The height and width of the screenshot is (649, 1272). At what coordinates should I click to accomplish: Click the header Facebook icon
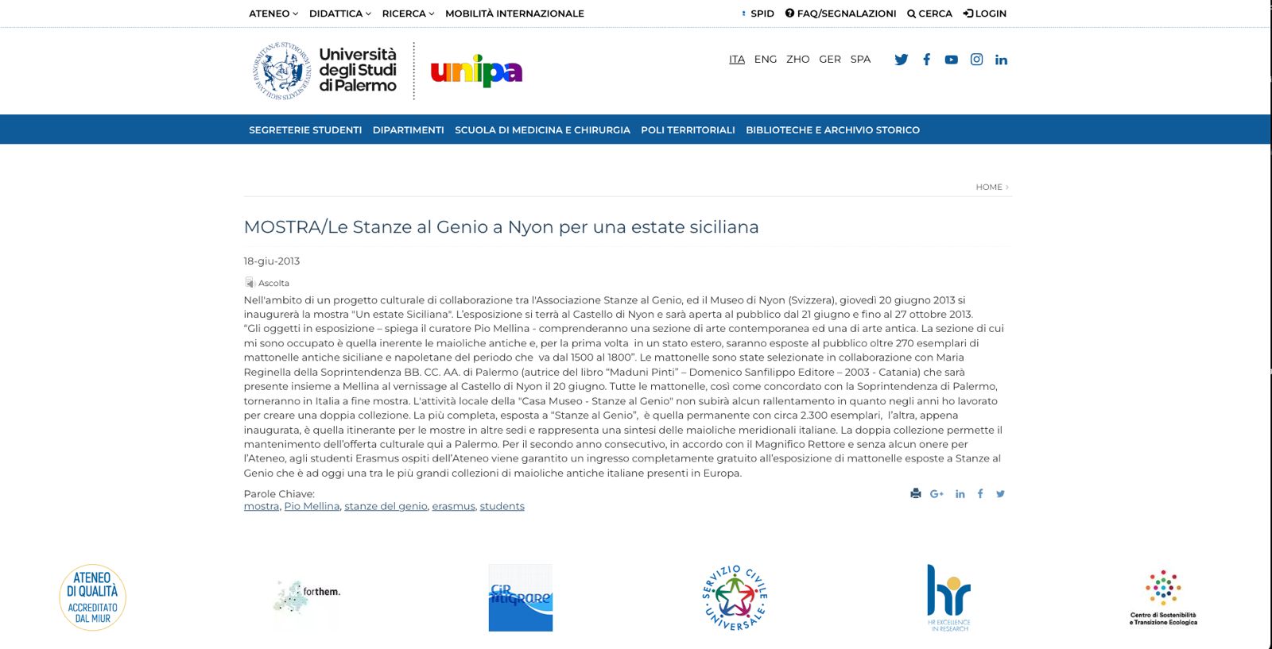926,60
